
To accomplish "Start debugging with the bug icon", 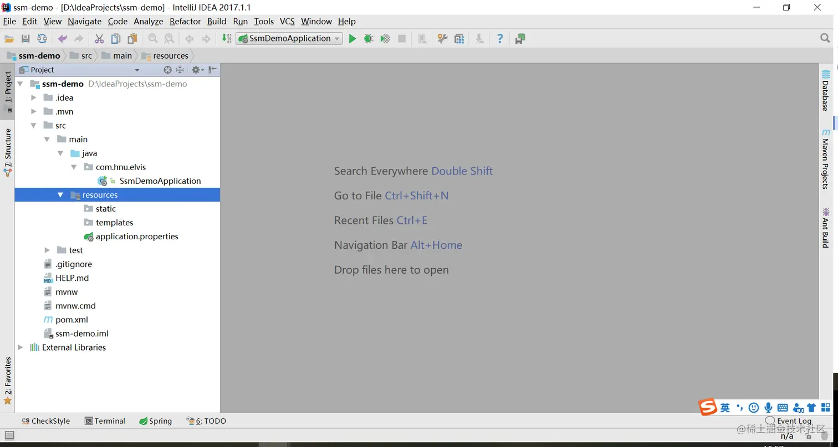I will (369, 39).
